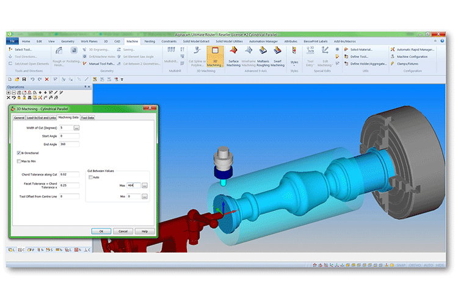The height and width of the screenshot is (305, 458).
Task: Open Automatic Rapid Manager
Action: click(413, 49)
